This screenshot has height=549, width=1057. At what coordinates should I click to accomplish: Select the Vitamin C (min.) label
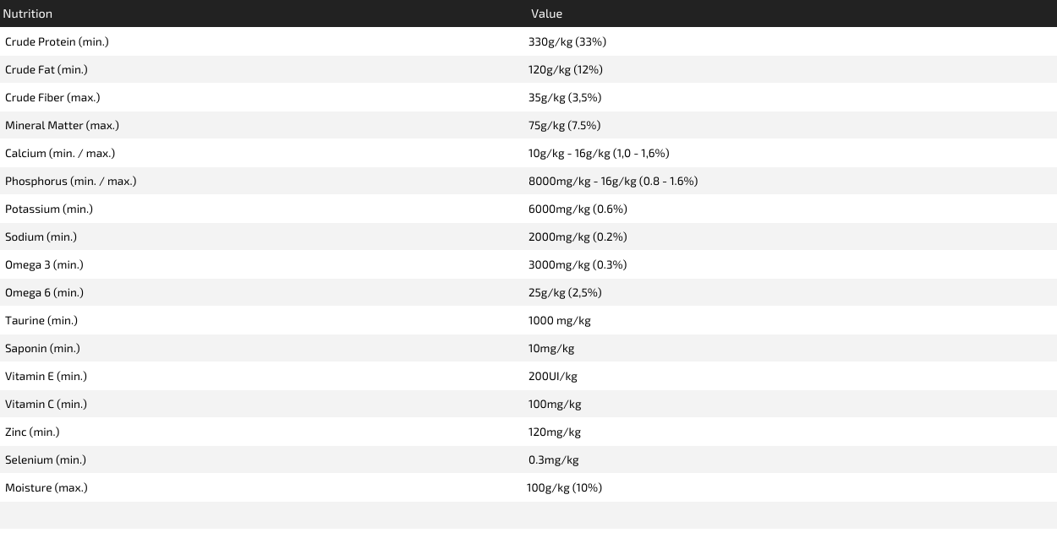click(46, 404)
